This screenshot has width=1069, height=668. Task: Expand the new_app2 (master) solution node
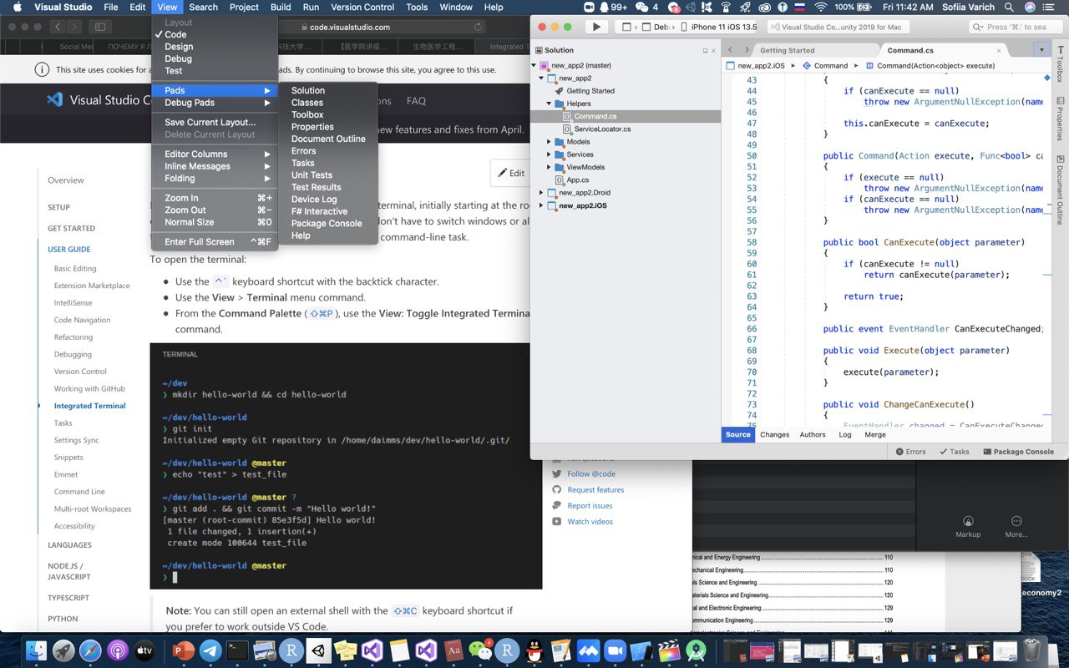click(534, 65)
